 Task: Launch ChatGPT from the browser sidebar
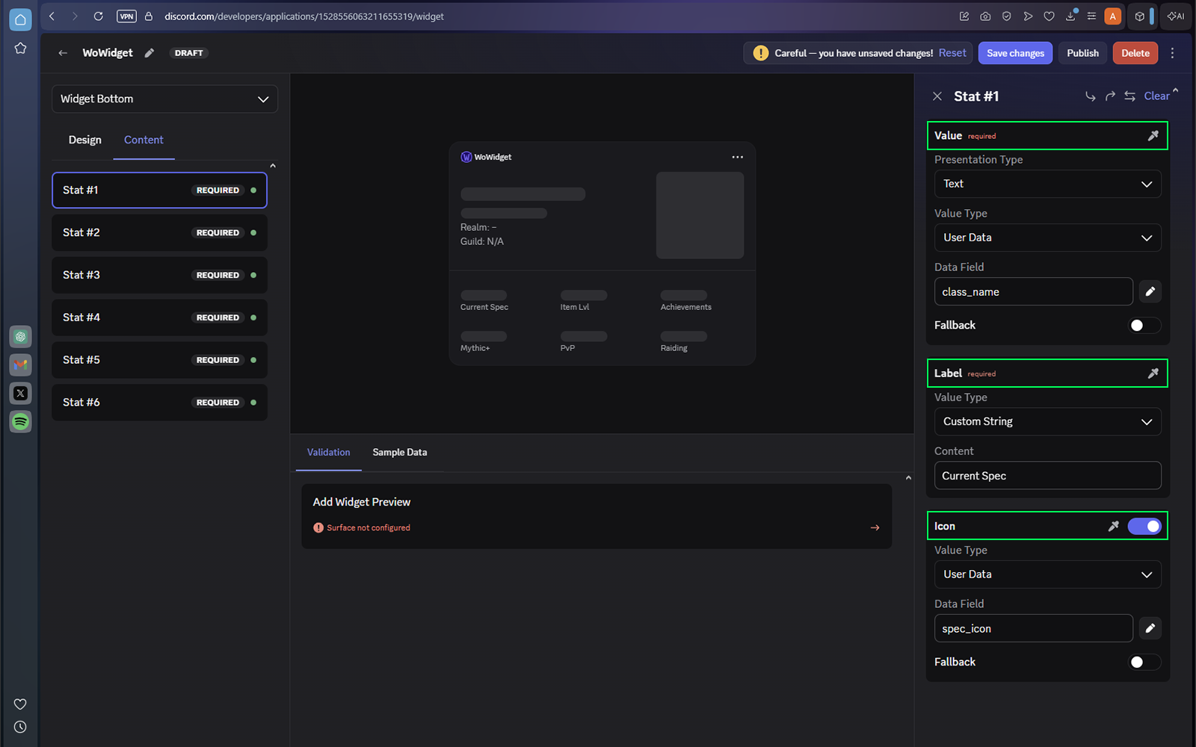[x=20, y=337]
